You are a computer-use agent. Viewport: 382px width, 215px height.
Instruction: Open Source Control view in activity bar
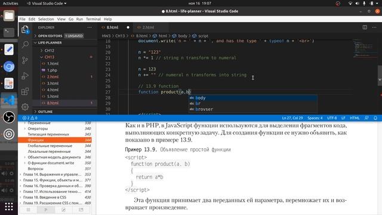(25, 60)
